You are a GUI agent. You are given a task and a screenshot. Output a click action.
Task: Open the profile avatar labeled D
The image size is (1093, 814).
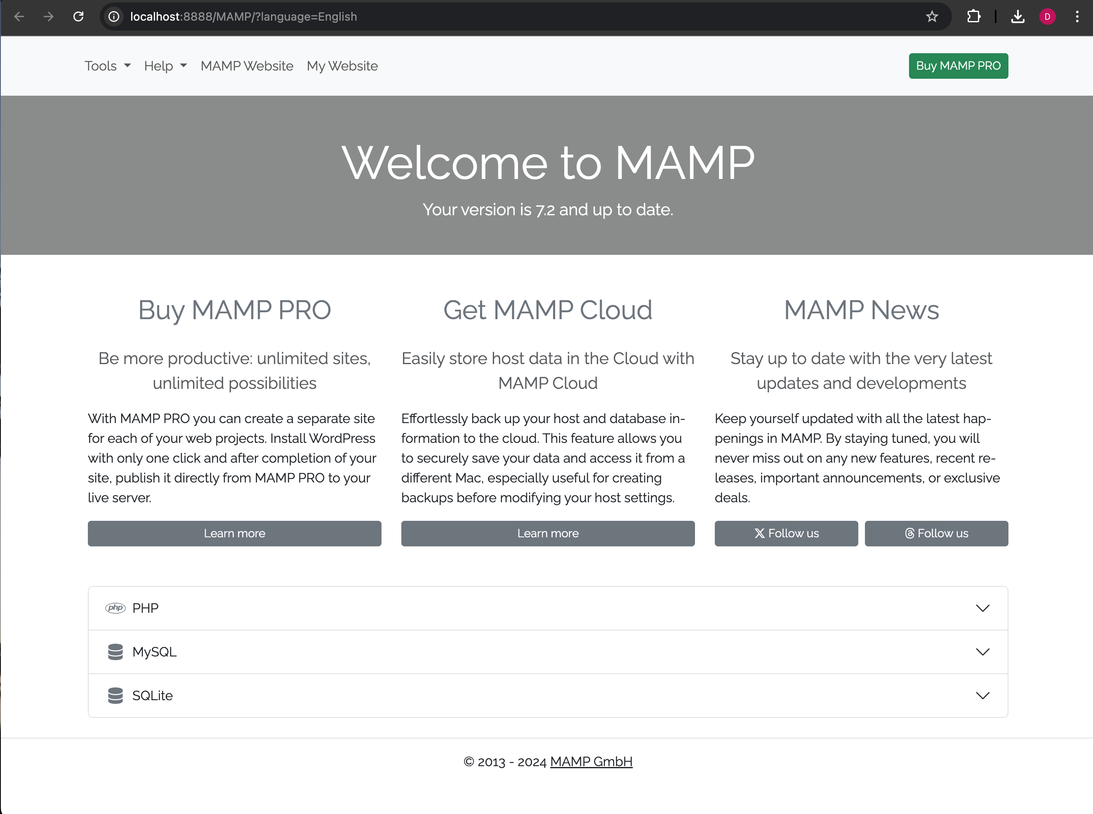(1047, 17)
